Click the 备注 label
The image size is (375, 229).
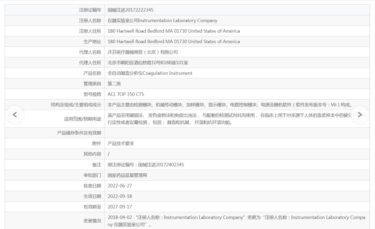pyautogui.click(x=97, y=164)
